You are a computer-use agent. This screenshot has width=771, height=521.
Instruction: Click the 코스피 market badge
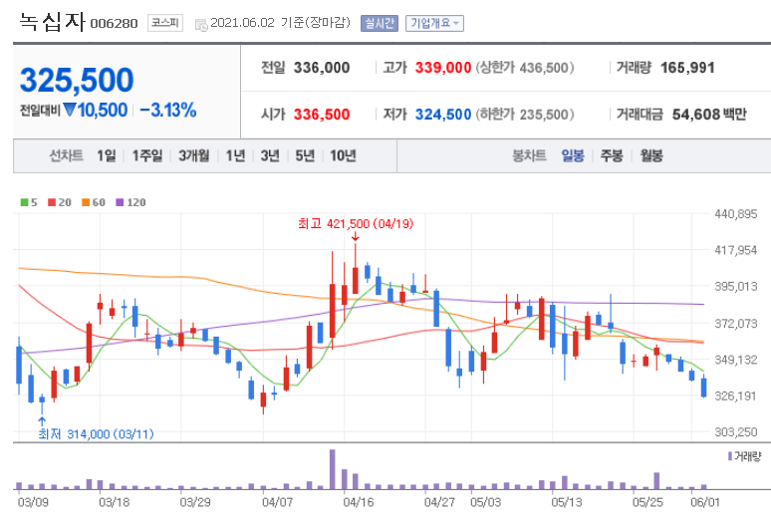pyautogui.click(x=165, y=23)
